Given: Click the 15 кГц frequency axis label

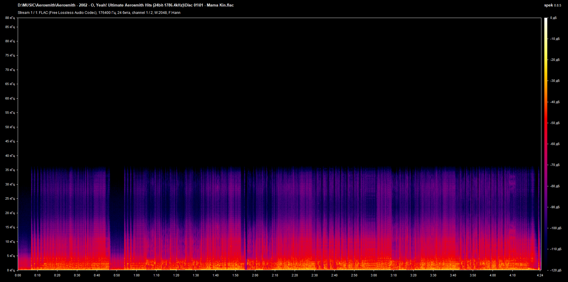Looking at the screenshot, I should (x=10, y=227).
